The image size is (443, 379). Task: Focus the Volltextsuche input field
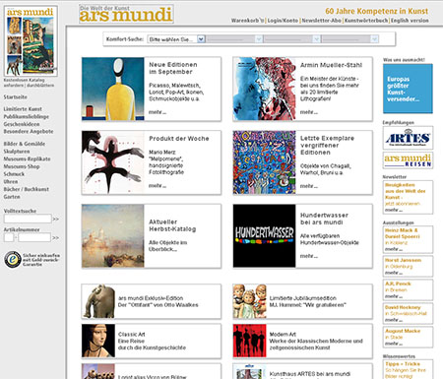(x=28, y=219)
